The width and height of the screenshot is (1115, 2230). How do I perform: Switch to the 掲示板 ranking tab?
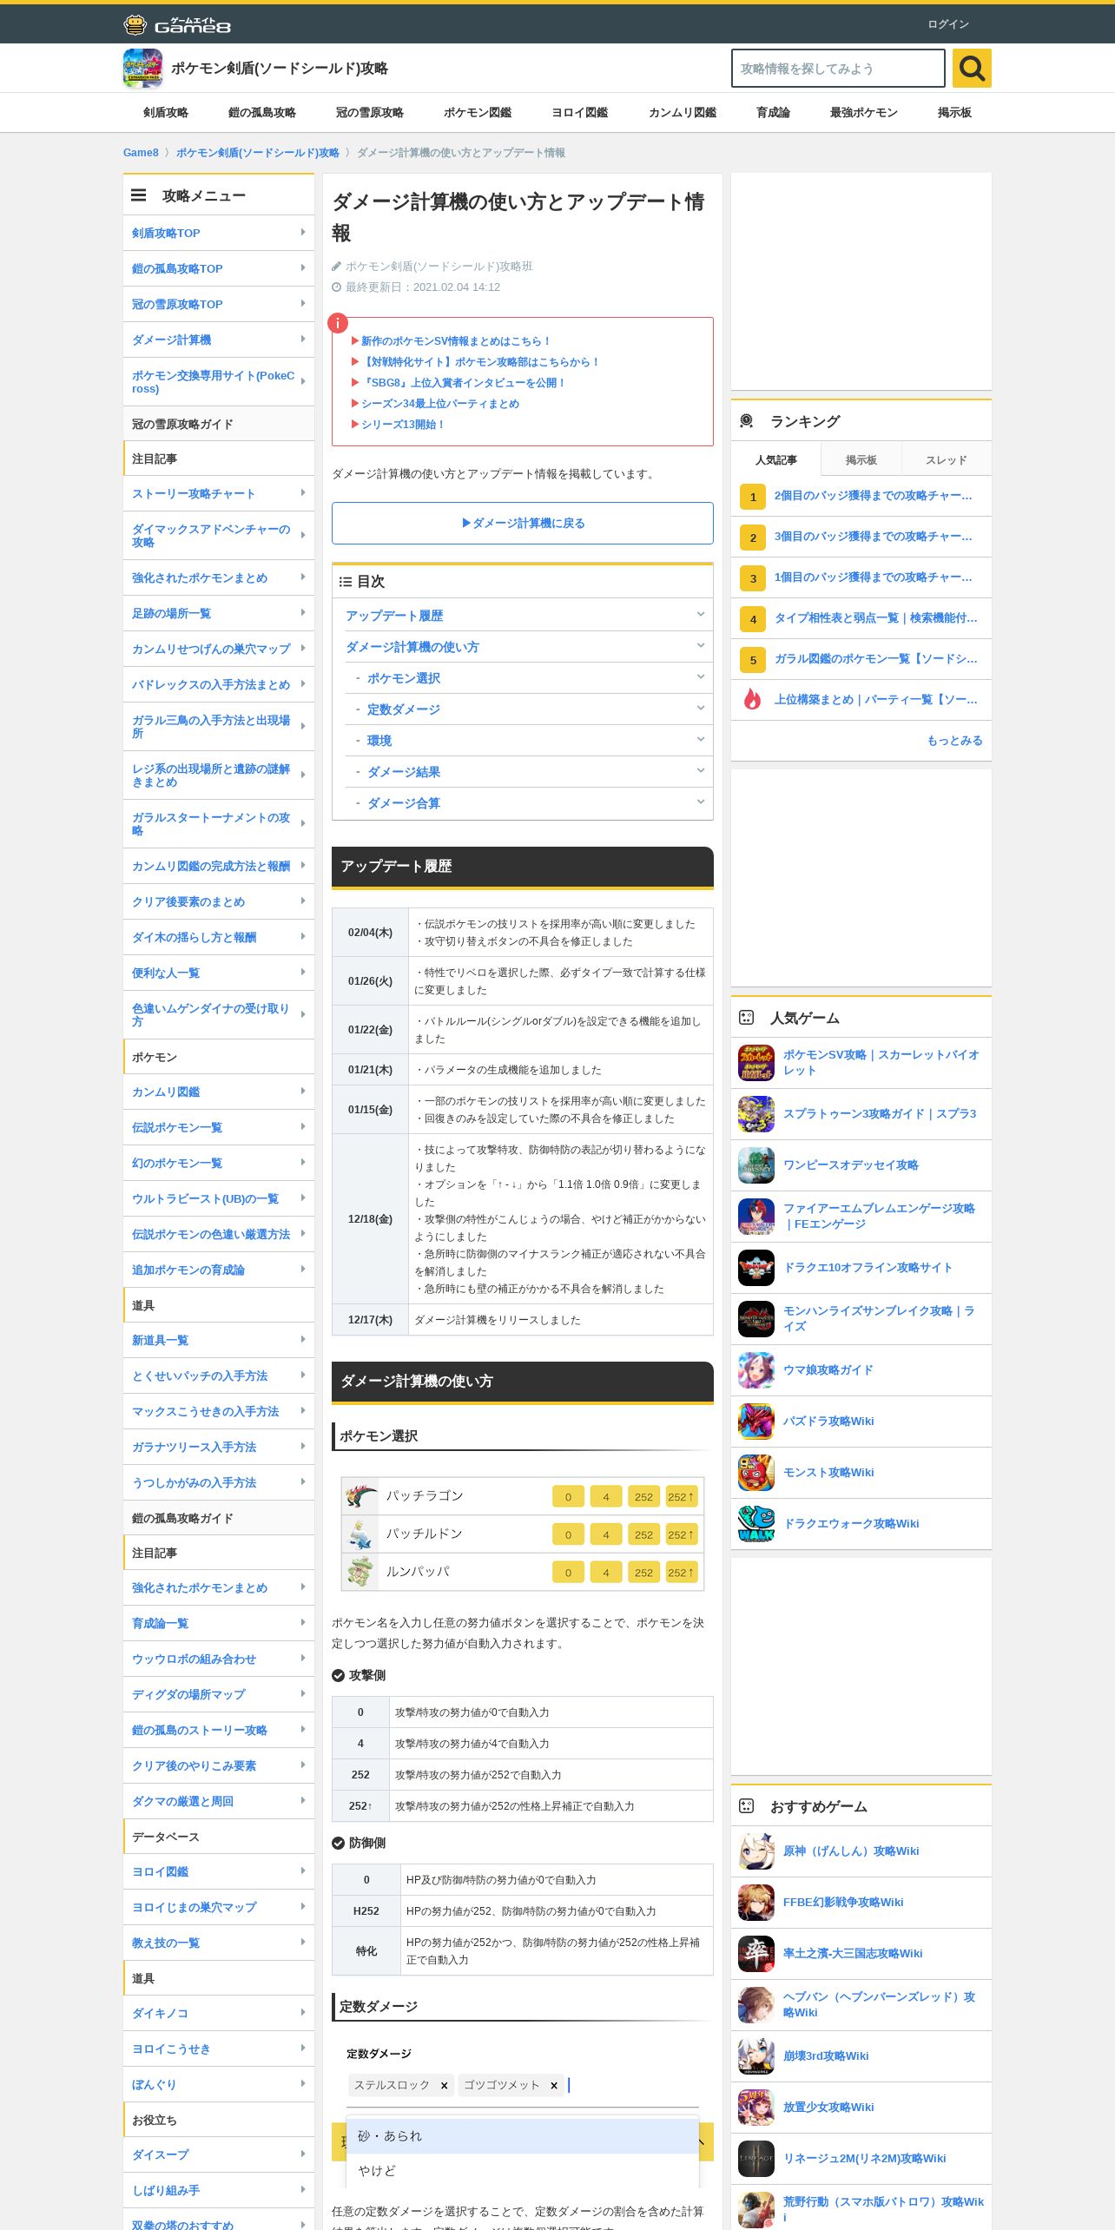click(x=861, y=459)
